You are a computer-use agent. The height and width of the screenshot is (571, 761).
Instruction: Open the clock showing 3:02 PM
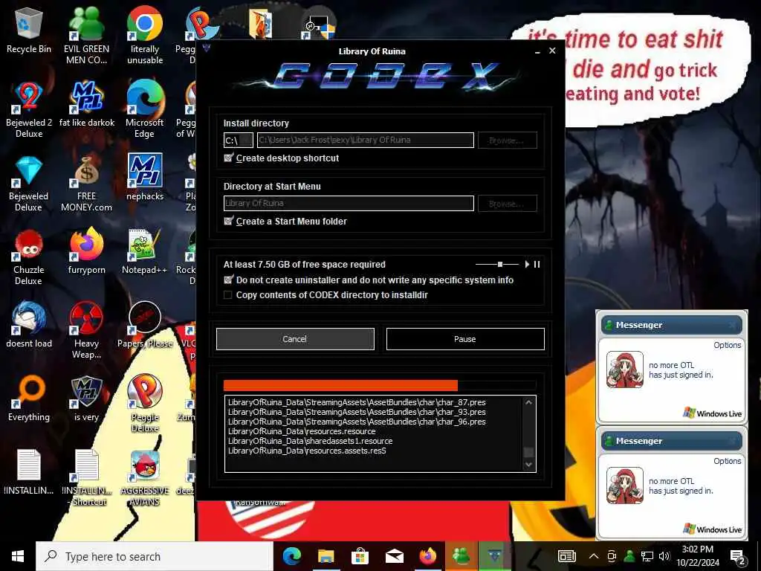(x=697, y=556)
